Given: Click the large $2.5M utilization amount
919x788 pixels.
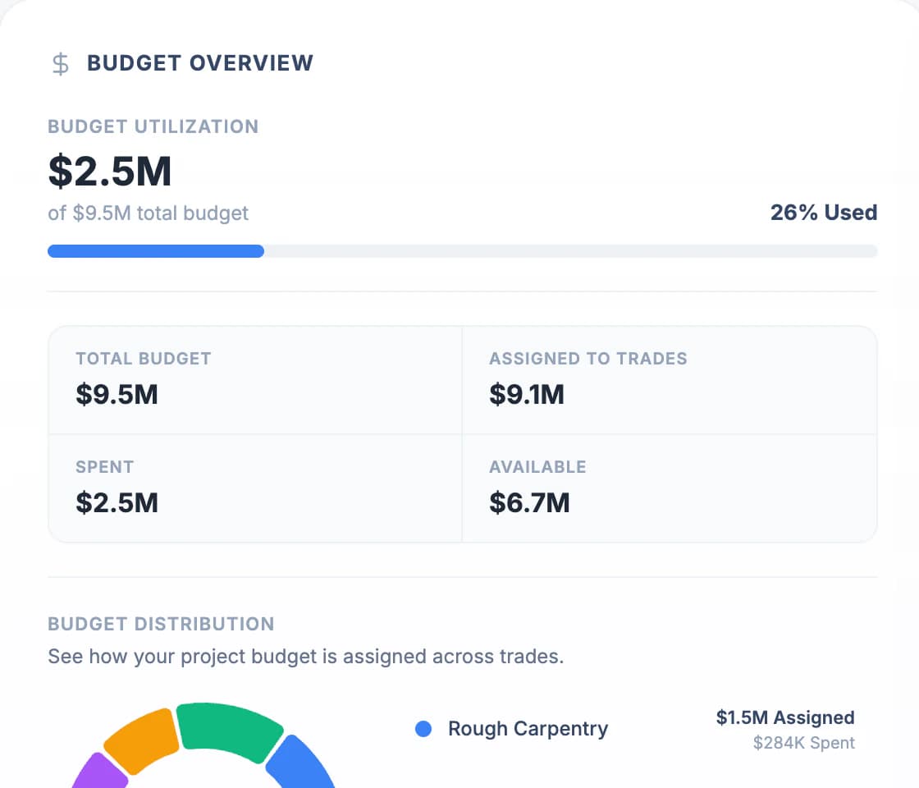Looking at the screenshot, I should (110, 172).
